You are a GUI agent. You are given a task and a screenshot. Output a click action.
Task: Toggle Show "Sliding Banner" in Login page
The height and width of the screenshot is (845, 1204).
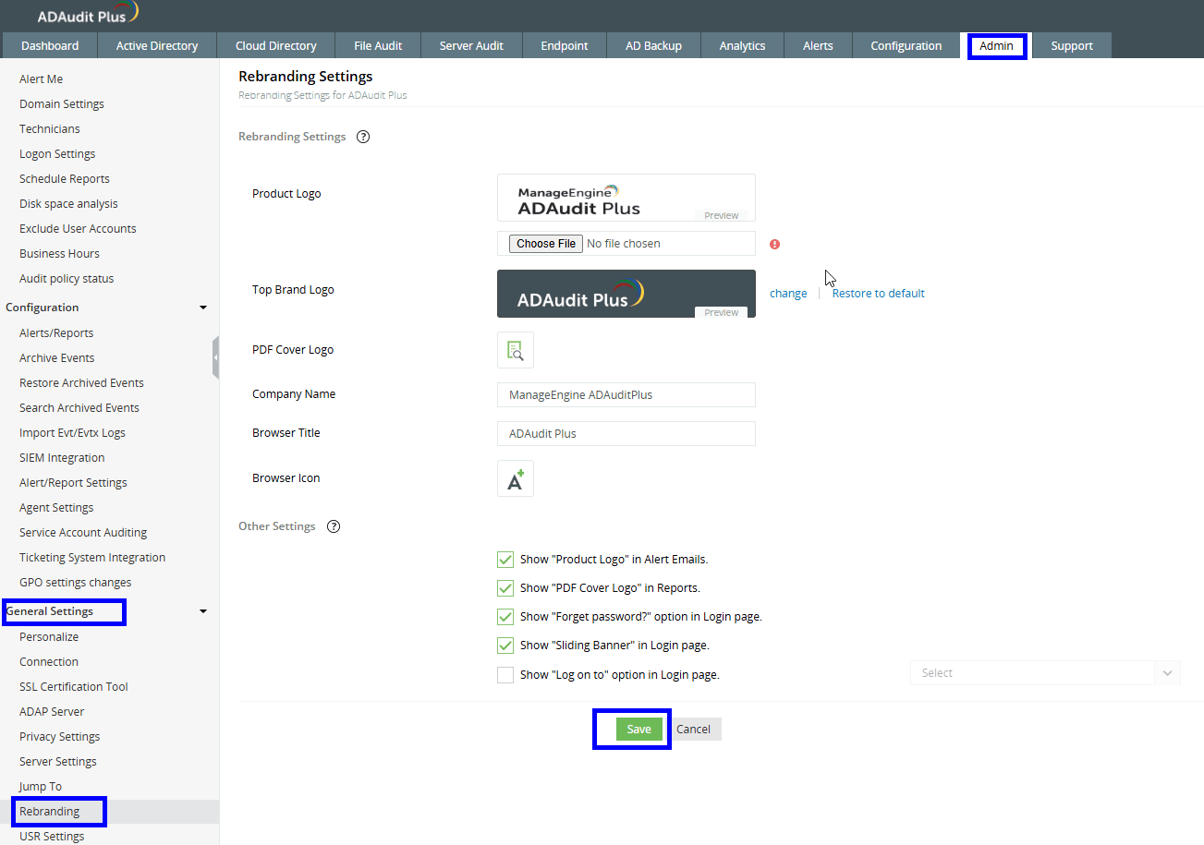(x=505, y=645)
